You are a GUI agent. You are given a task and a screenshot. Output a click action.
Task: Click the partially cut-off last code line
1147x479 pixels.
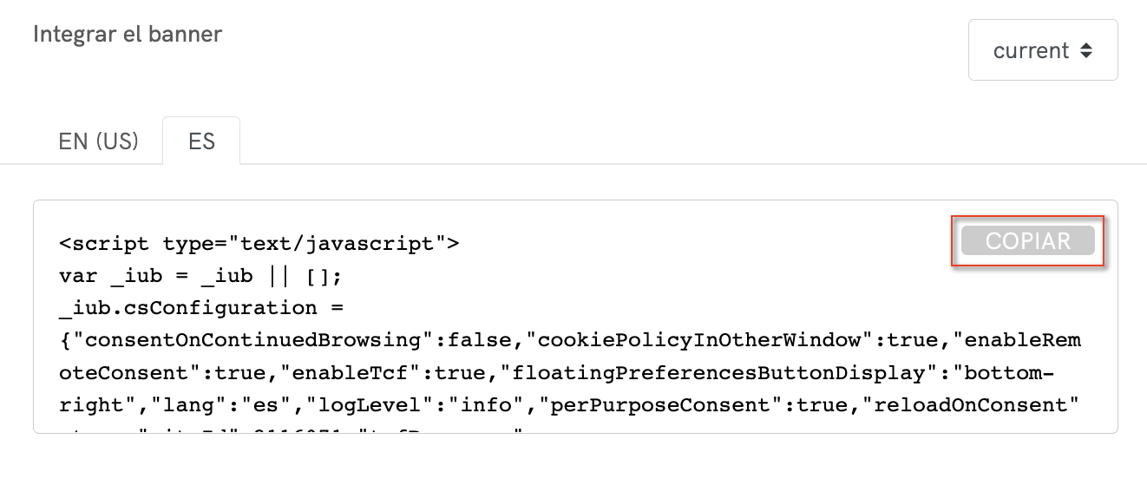[x=295, y=430]
